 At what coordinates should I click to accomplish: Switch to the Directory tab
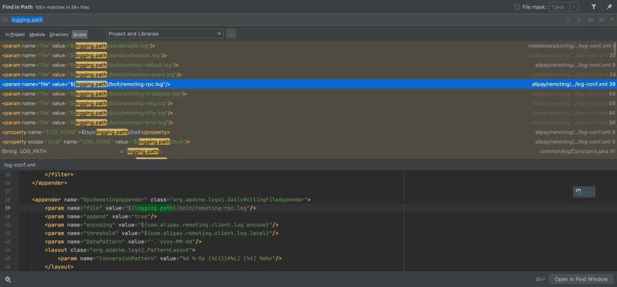59,35
